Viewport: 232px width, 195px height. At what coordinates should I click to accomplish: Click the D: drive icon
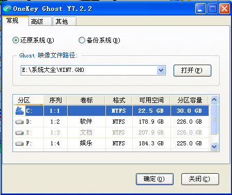[x=20, y=122]
